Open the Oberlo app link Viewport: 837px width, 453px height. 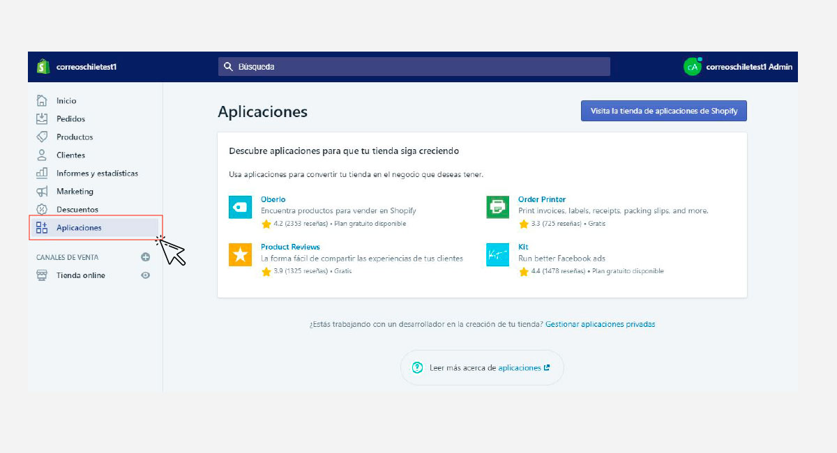click(273, 199)
